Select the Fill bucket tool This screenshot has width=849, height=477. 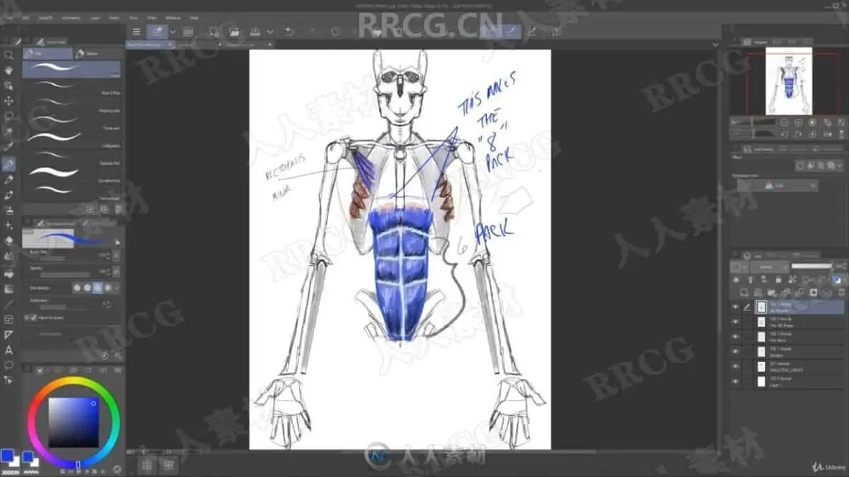click(x=8, y=273)
